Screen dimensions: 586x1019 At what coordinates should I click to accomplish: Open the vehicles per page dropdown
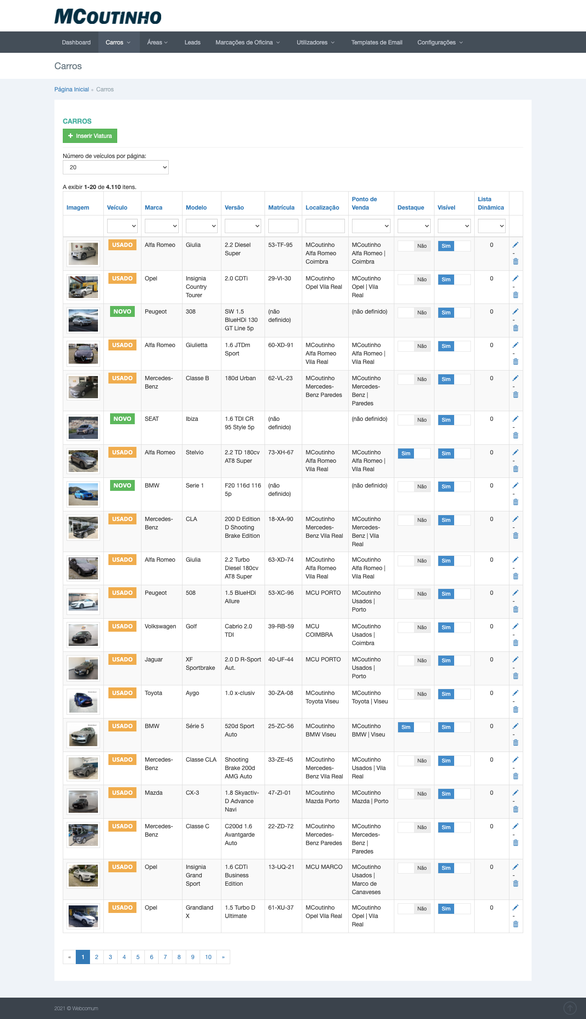click(116, 167)
